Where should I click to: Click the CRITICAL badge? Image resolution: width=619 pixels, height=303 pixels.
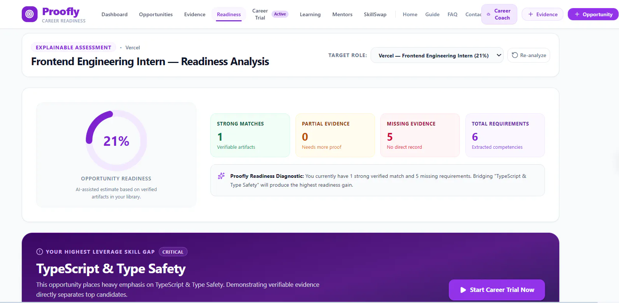[173, 252]
